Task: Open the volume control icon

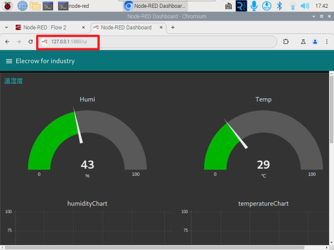Action: pos(305,6)
